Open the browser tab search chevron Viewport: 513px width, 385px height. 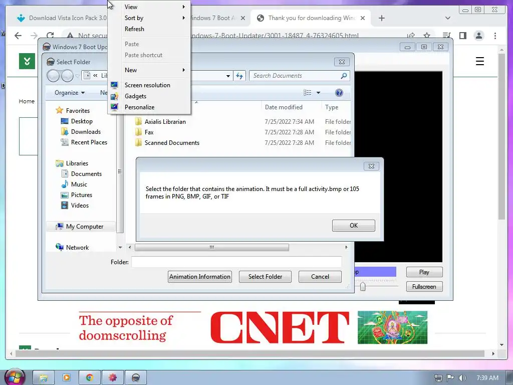click(x=448, y=18)
